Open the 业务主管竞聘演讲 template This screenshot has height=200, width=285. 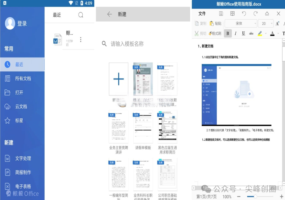(118, 127)
